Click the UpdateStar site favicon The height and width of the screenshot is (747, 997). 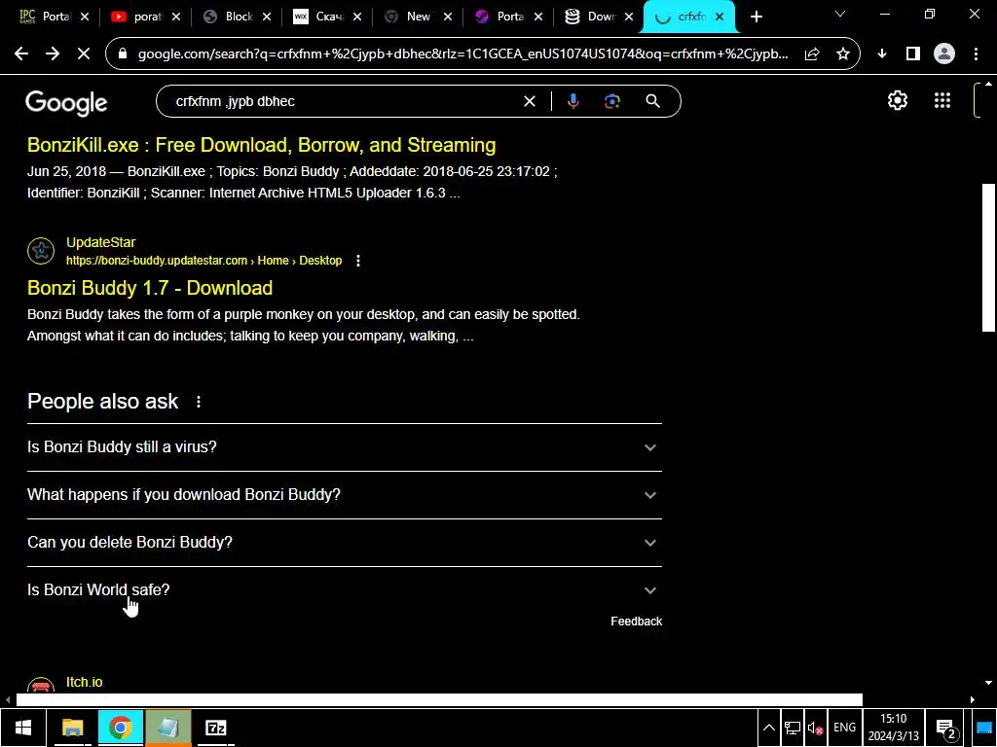pyautogui.click(x=41, y=250)
